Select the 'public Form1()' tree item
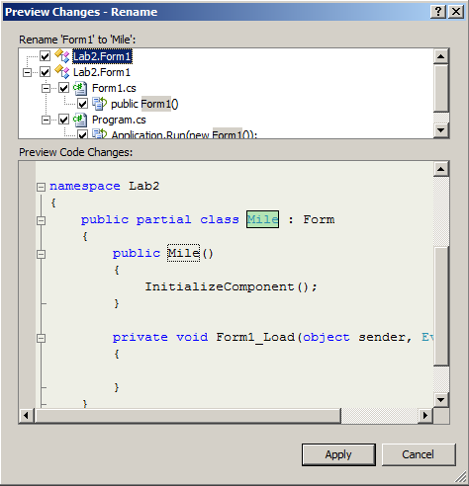 [144, 104]
